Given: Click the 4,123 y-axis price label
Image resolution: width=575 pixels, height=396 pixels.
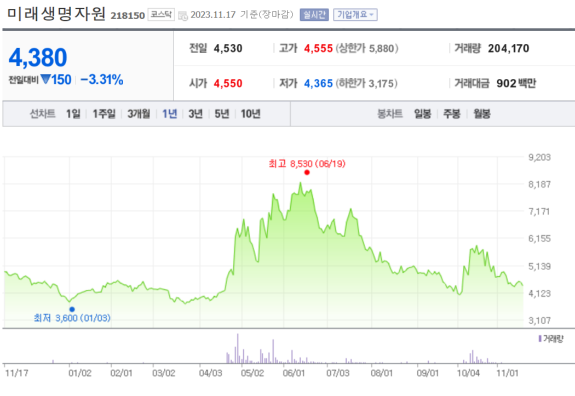Looking at the screenshot, I should [x=539, y=294].
